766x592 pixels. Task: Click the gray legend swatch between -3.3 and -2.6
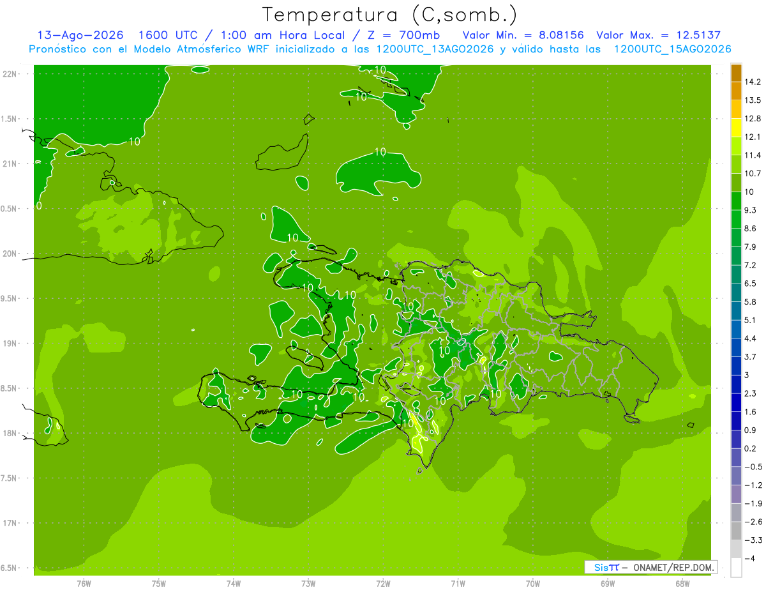coord(736,531)
